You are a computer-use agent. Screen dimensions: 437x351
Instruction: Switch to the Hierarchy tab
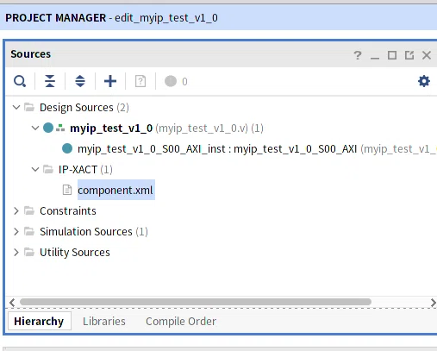(x=39, y=321)
